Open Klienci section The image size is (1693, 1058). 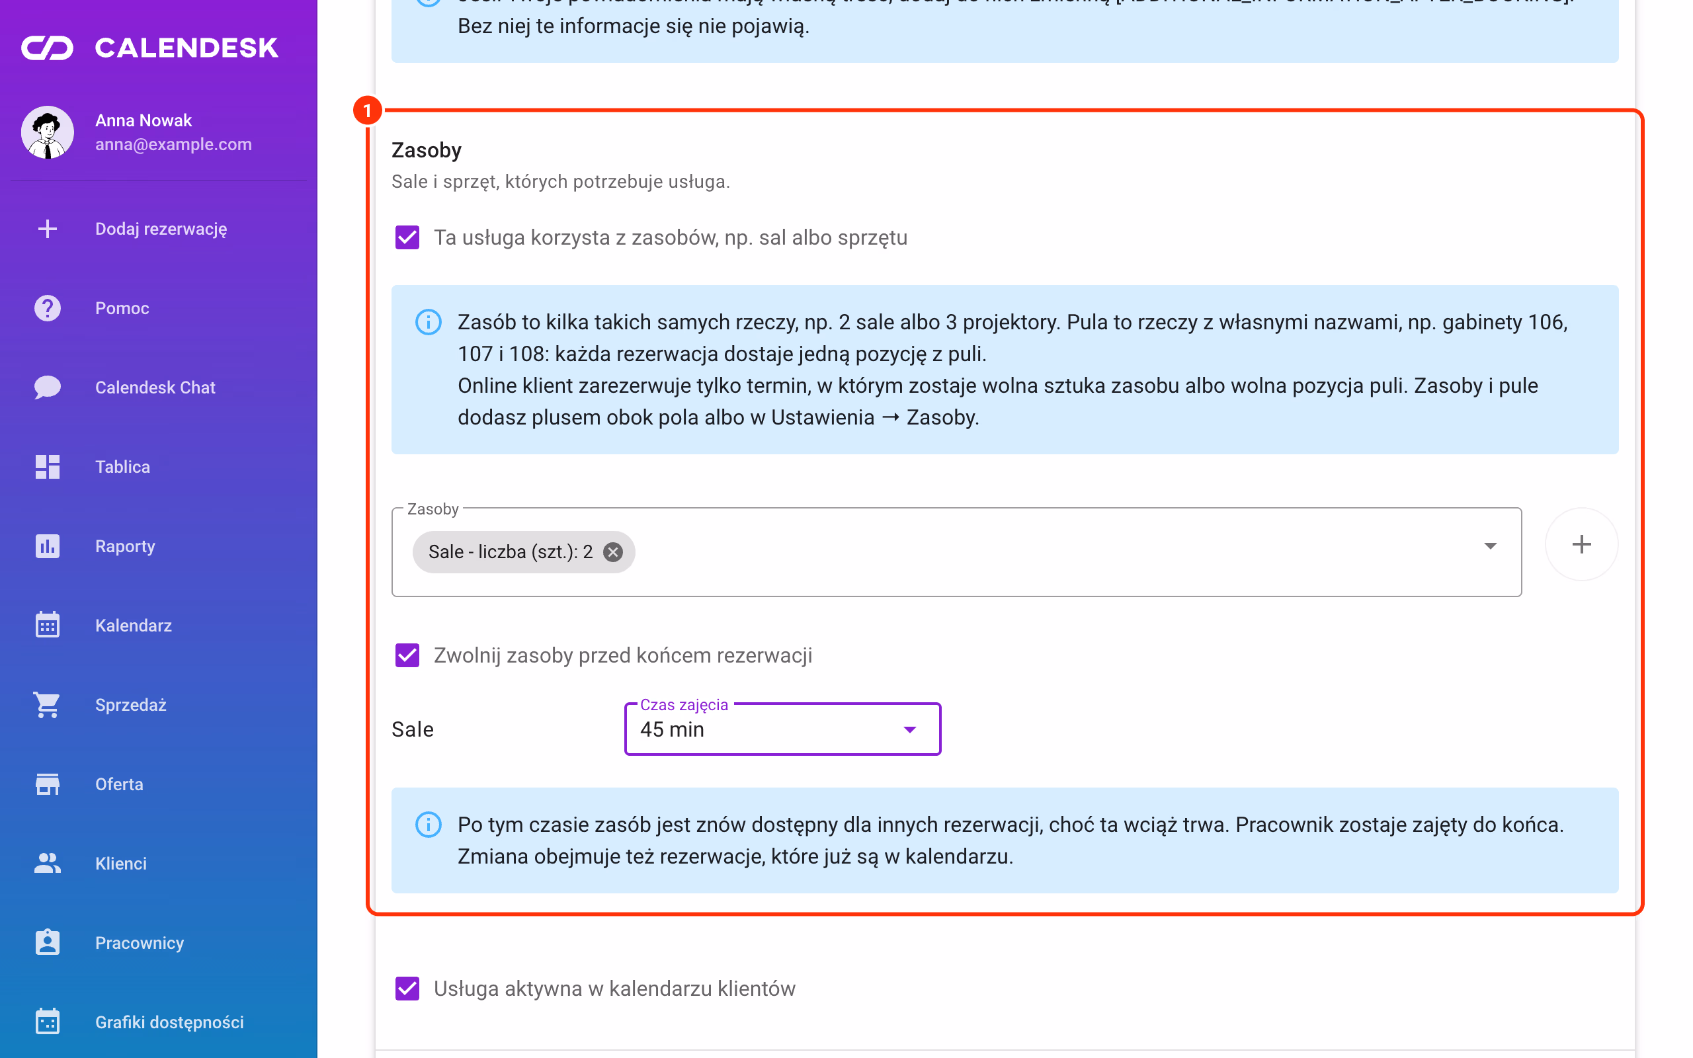[x=159, y=864]
